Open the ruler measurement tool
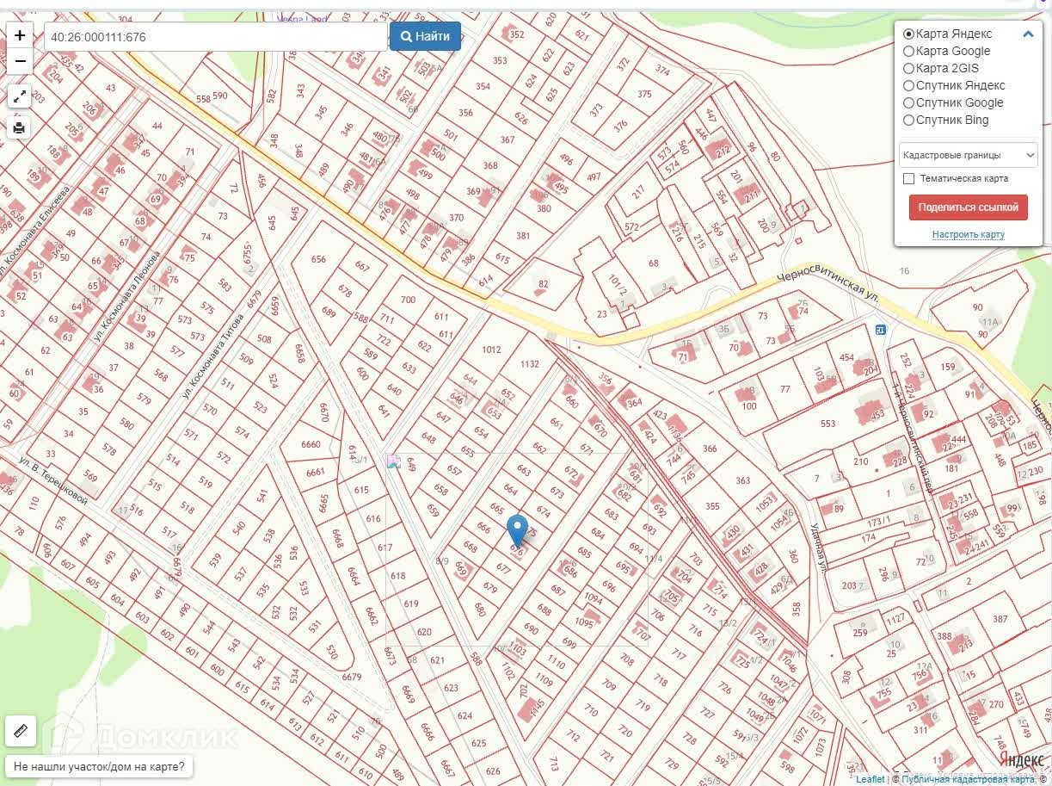 (21, 731)
